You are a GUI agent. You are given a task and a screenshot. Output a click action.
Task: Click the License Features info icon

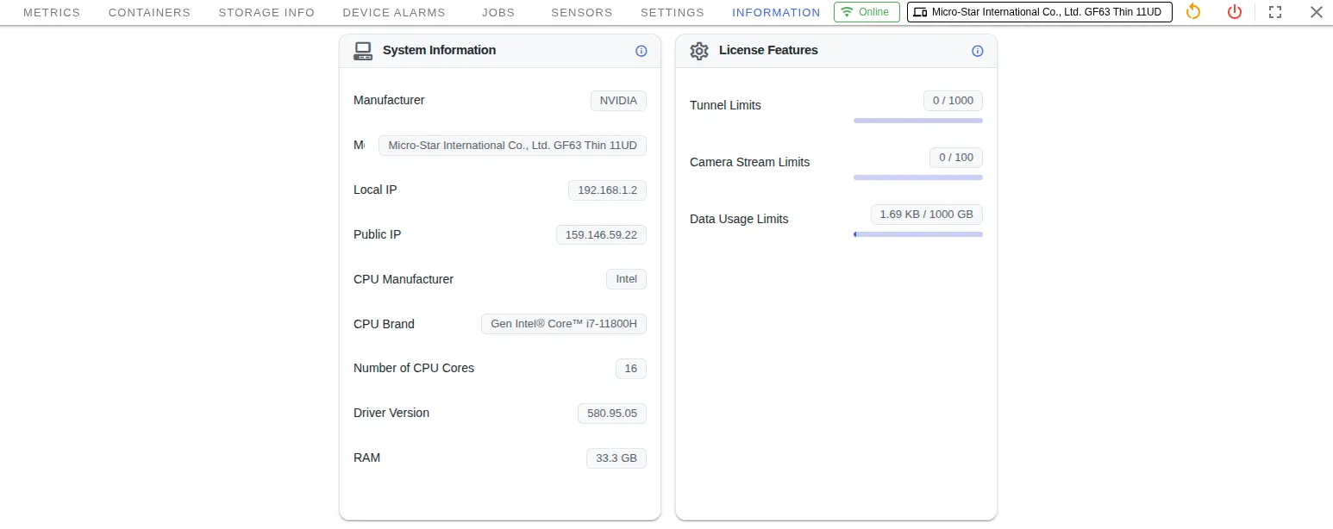coord(977,51)
